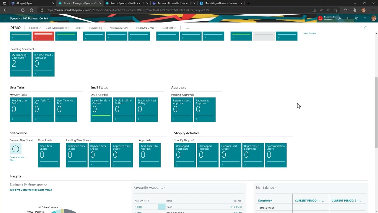The width and height of the screenshot is (378, 213).
Task: Open the Search in Business Central header
Action: [x=340, y=18]
